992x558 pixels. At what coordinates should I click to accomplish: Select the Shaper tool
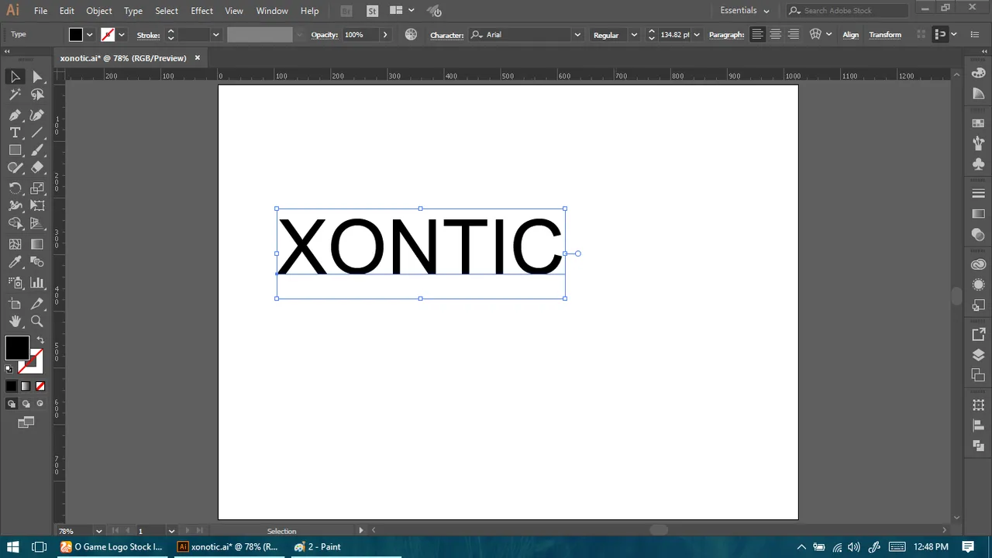coord(15,167)
